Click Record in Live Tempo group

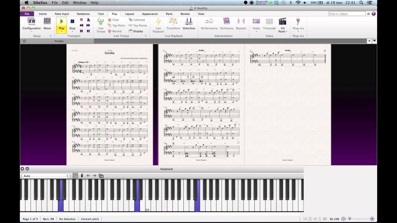(115, 31)
